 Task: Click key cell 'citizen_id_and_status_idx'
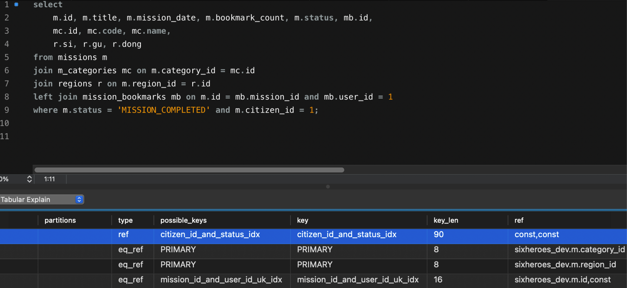coord(347,234)
